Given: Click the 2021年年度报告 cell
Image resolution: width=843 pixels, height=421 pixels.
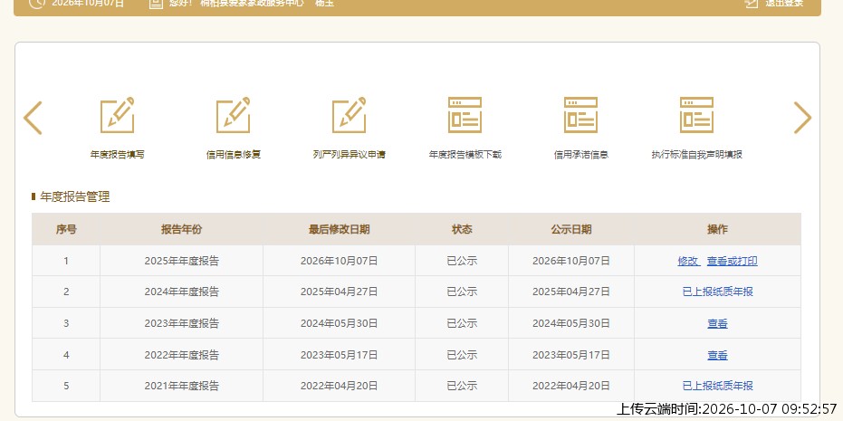Looking at the screenshot, I should [182, 386].
